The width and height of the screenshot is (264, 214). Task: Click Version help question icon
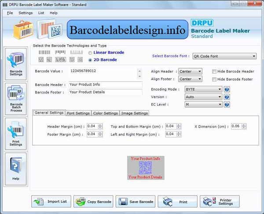click(227, 97)
